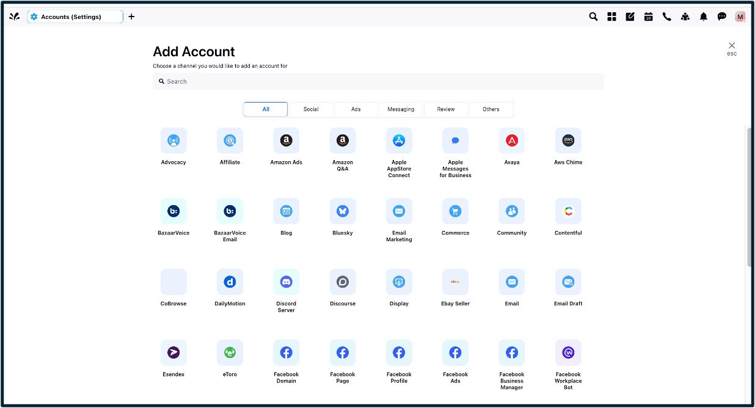Pick the Amazon Ads channel
The width and height of the screenshot is (755, 408).
tap(286, 140)
